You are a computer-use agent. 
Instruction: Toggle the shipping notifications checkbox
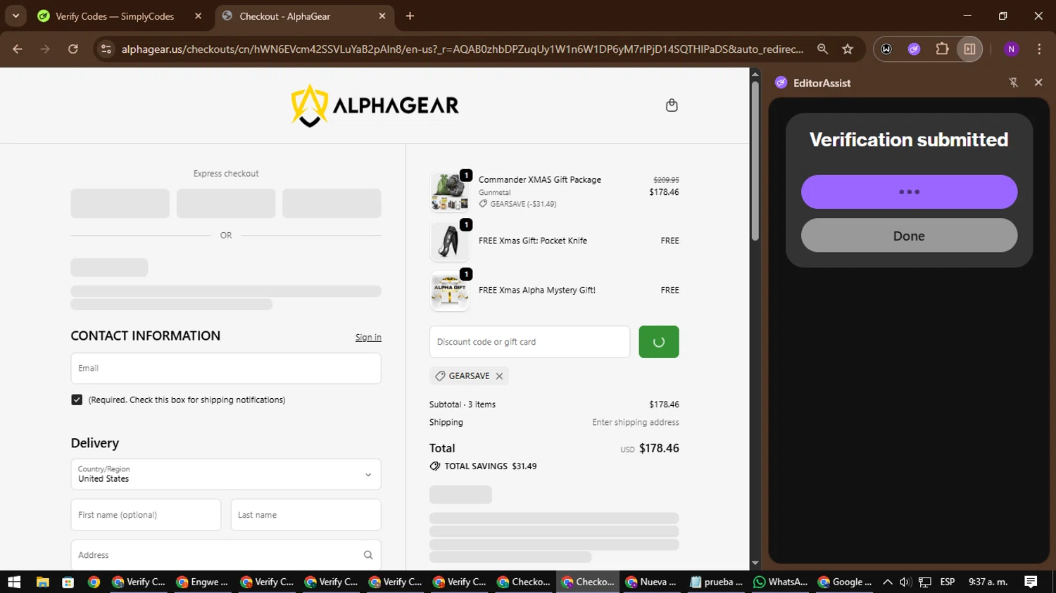coord(77,400)
